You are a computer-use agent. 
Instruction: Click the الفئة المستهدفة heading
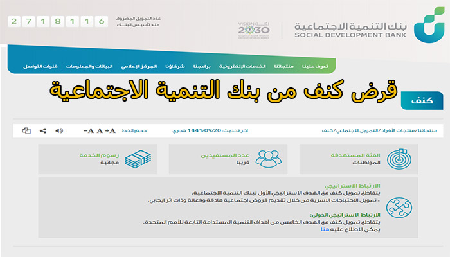(355, 155)
